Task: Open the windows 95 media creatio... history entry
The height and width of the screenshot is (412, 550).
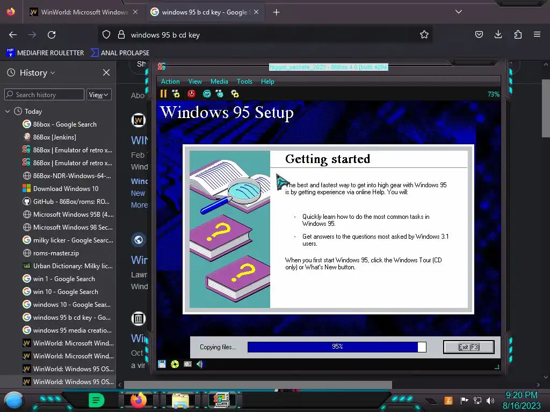Action: click(x=67, y=330)
